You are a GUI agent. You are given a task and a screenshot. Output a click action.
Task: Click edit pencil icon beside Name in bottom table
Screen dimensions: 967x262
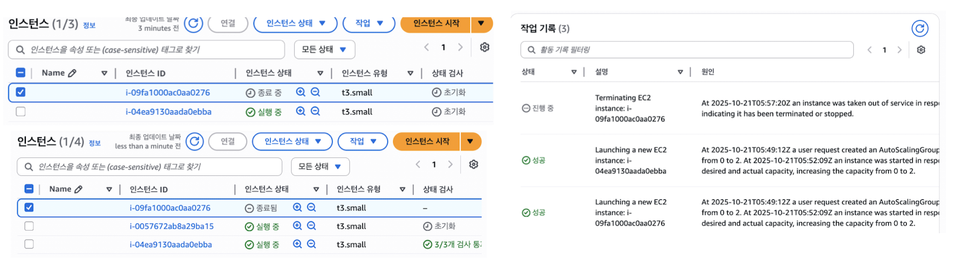(x=78, y=189)
